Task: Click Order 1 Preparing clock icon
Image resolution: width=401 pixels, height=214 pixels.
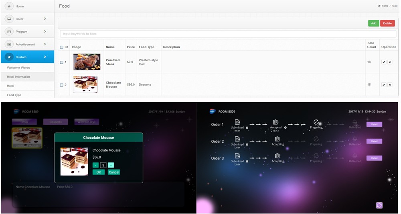Action: [x=316, y=122]
